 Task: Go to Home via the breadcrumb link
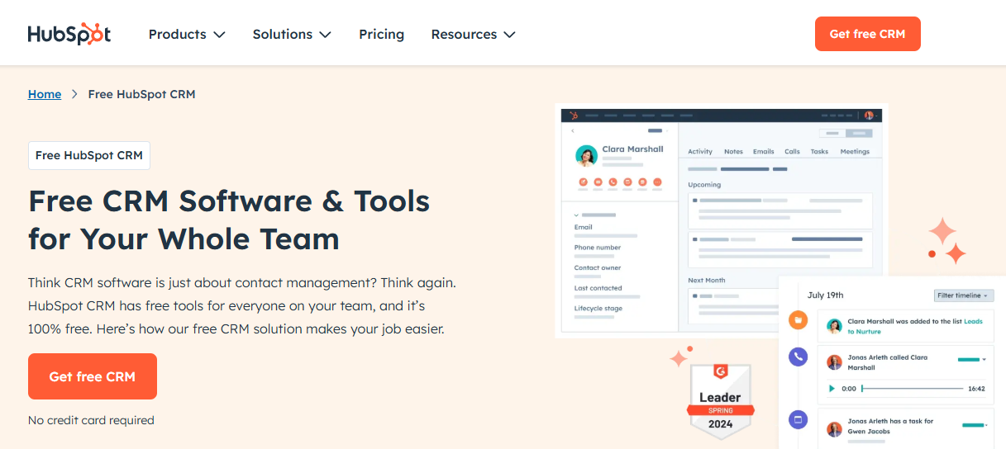click(45, 94)
